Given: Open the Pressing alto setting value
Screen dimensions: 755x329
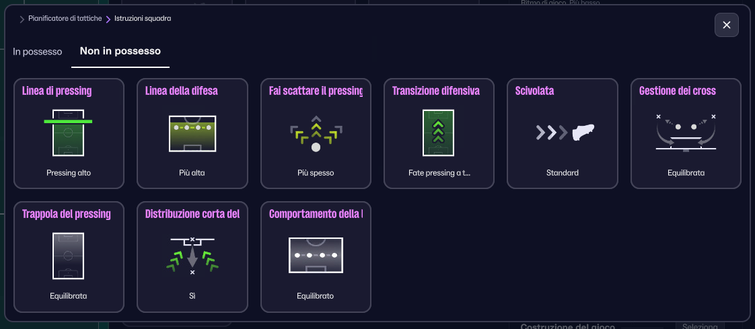Looking at the screenshot, I should (x=69, y=173).
